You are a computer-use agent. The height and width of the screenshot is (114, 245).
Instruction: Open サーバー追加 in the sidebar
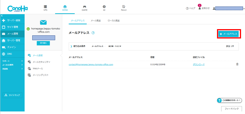coord(12,20)
